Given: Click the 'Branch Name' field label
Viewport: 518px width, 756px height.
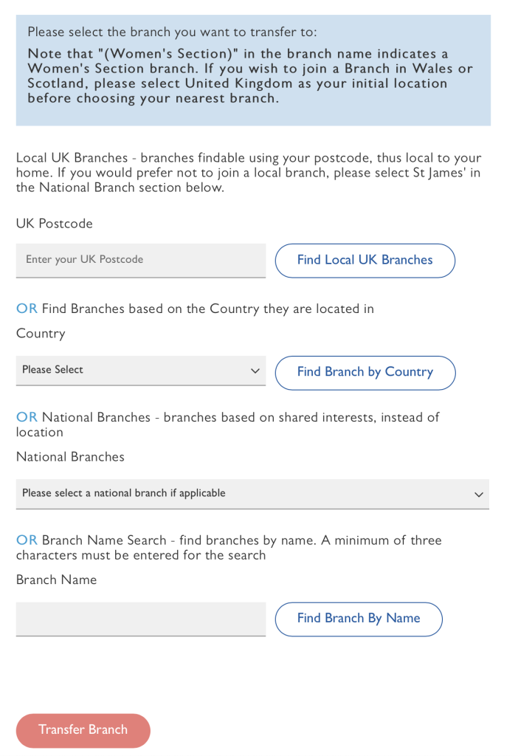Looking at the screenshot, I should pyautogui.click(x=56, y=580).
